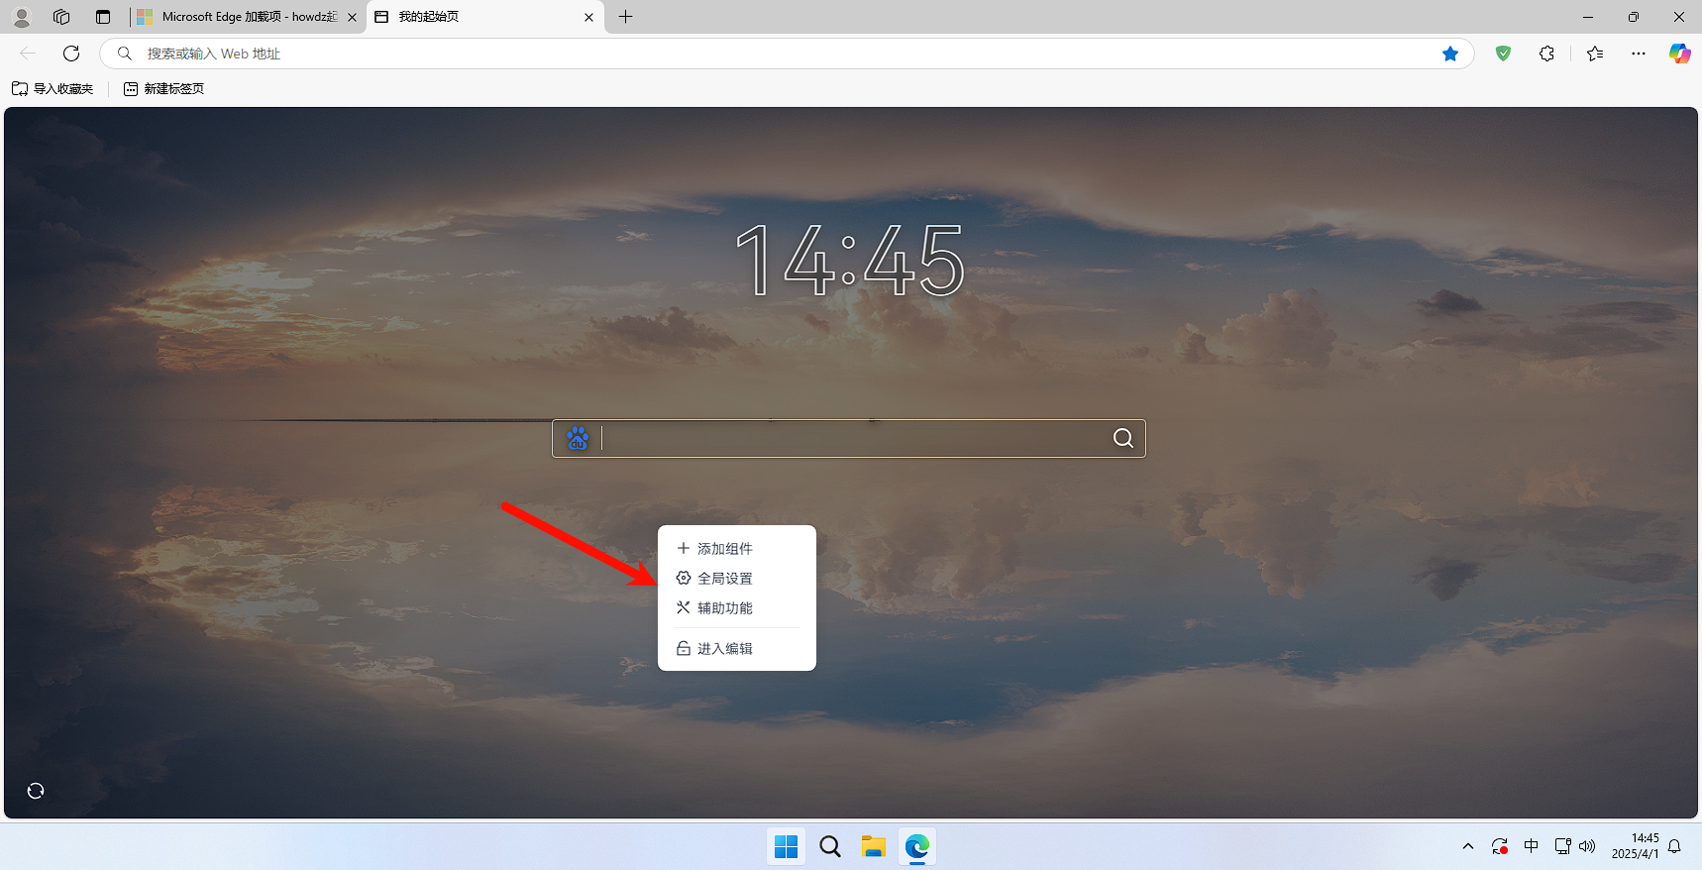The width and height of the screenshot is (1702, 870).
Task: Click the 导入收藏夹 bookmark bar item
Action: click(53, 88)
